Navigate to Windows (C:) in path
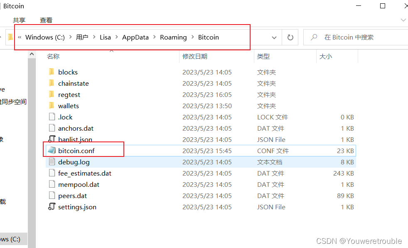Screen dimensions: 408x248 pyautogui.click(x=45, y=37)
